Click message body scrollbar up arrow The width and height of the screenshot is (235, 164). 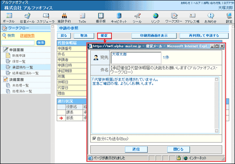click(x=217, y=80)
